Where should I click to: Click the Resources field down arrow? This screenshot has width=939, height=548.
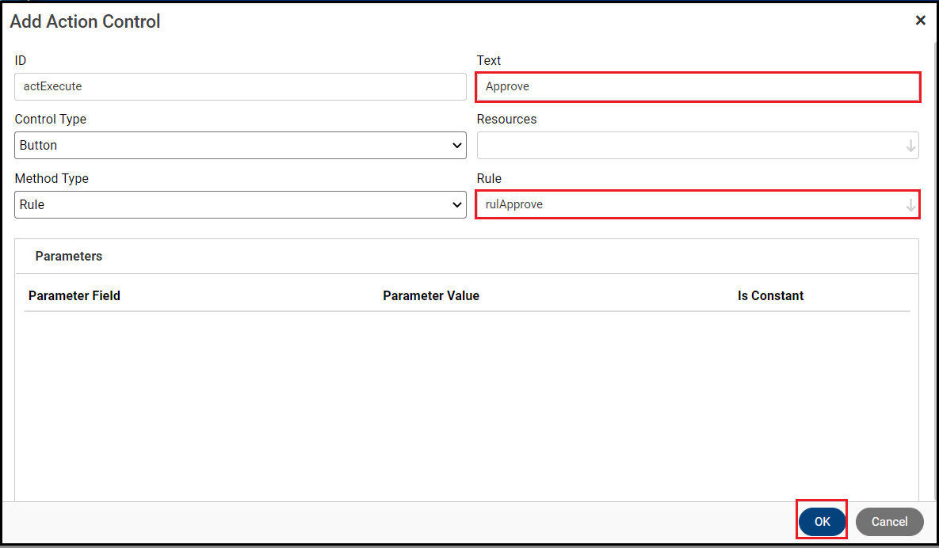tap(910, 146)
